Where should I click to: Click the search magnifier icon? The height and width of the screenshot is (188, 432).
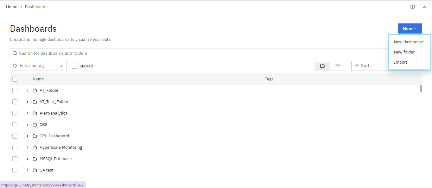point(15,53)
